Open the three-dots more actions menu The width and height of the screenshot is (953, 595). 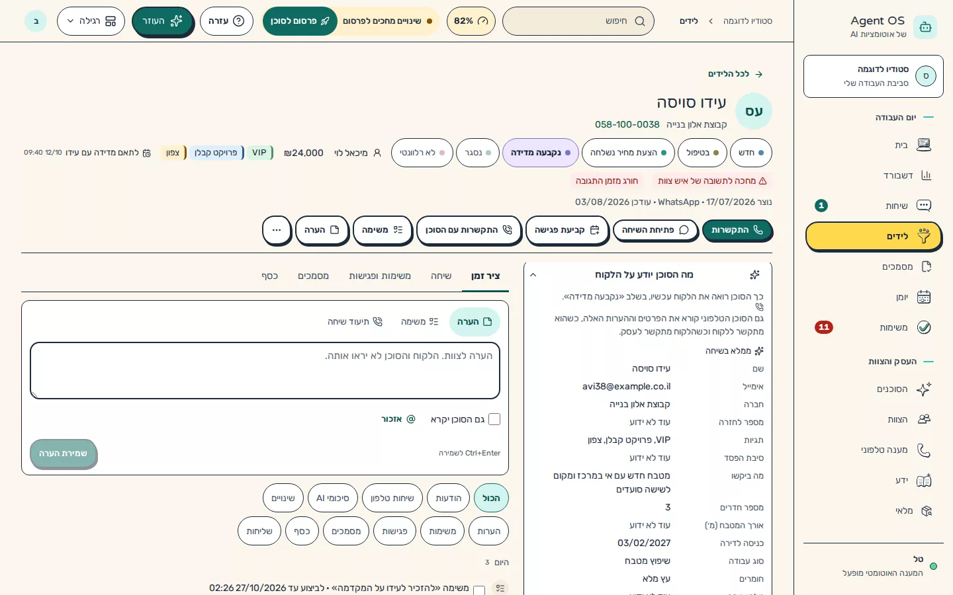coord(277,230)
